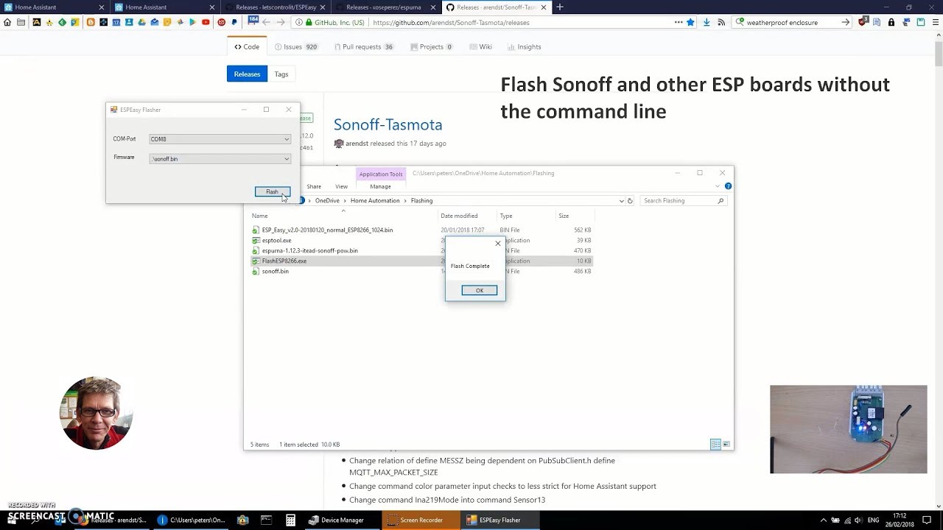Open the Share ribbon tab in Explorer

point(314,186)
